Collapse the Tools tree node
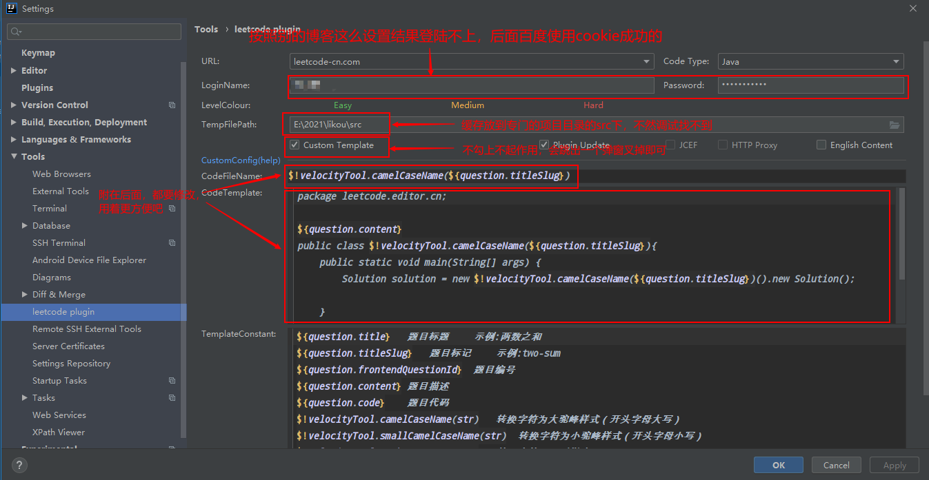Screen dimensions: 929x480 tap(14, 156)
